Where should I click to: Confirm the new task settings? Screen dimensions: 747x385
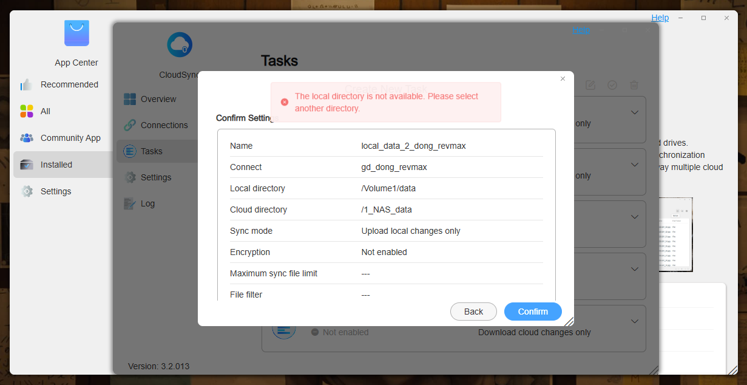[x=533, y=312]
